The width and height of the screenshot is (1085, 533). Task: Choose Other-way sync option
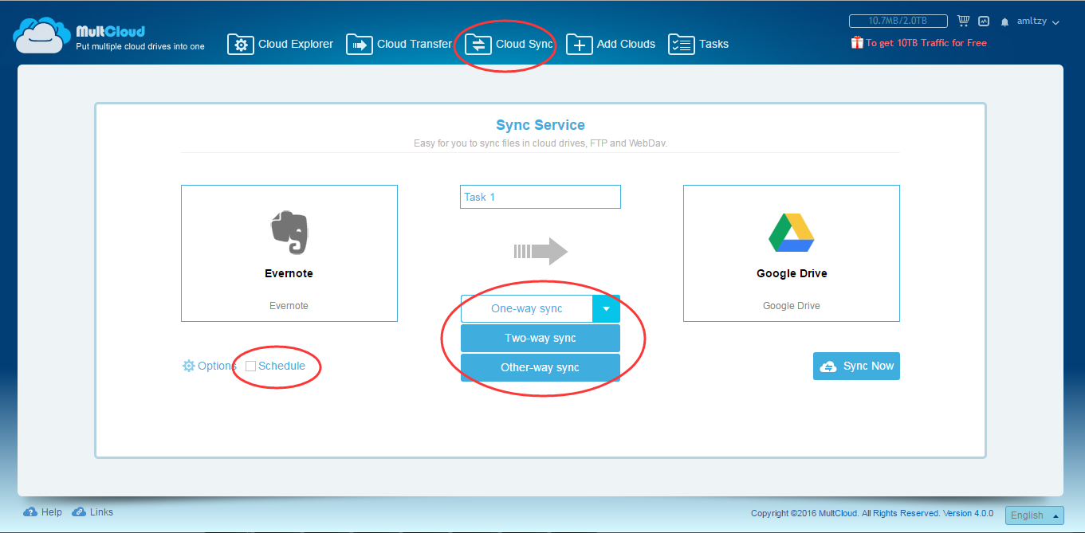click(541, 367)
